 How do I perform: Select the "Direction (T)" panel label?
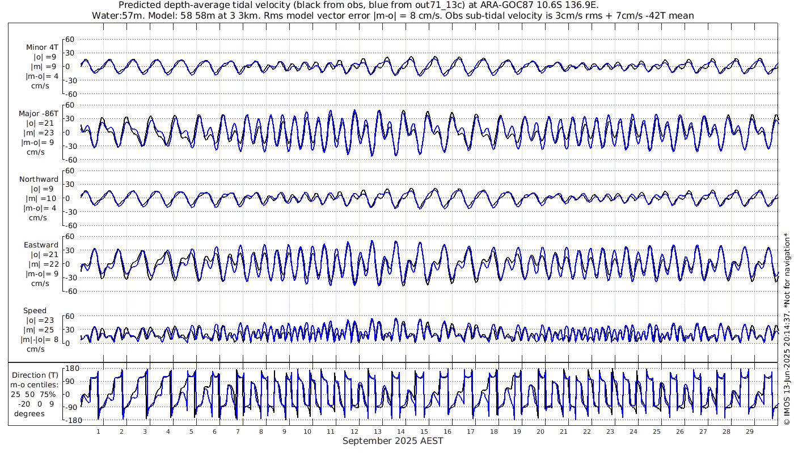[x=35, y=375]
